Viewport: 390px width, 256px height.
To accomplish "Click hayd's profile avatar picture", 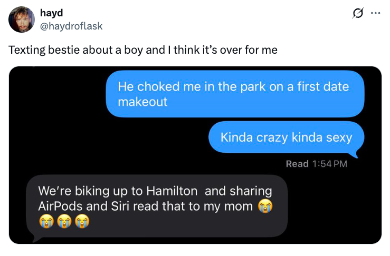I will 22,19.
